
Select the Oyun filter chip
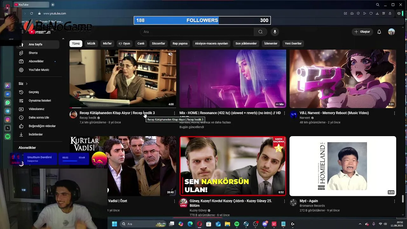(124, 44)
